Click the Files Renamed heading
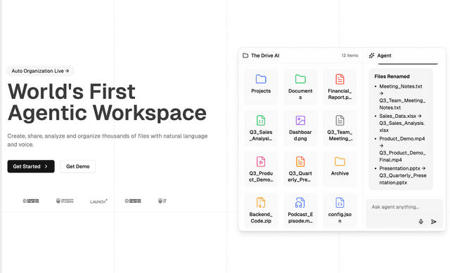This screenshot has width=450, height=273. click(392, 76)
